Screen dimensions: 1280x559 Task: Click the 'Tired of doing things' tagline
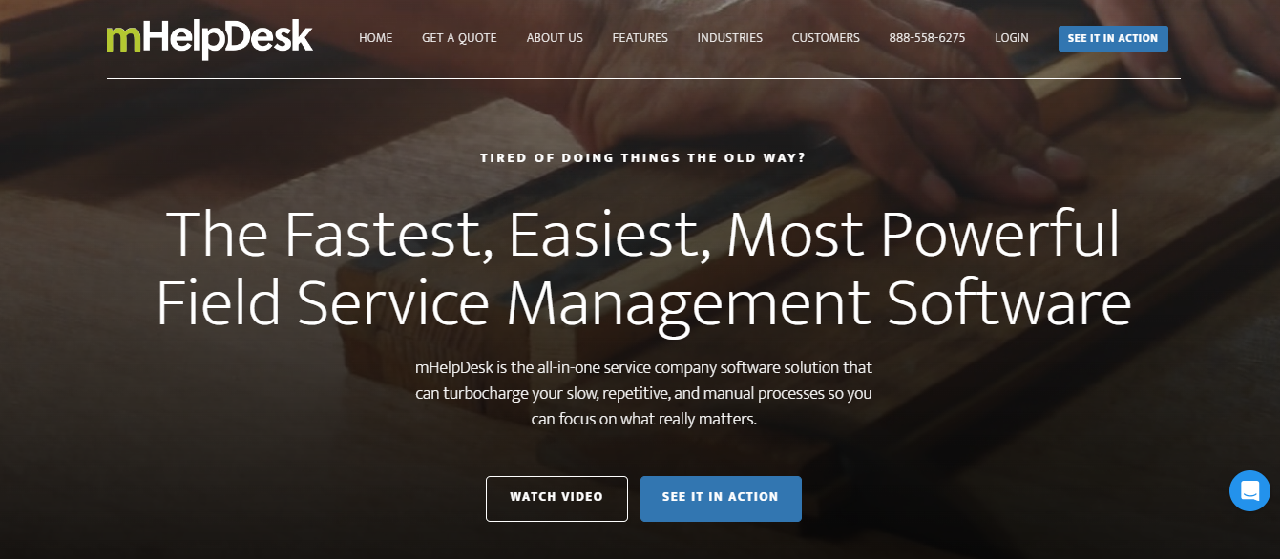[x=643, y=157]
